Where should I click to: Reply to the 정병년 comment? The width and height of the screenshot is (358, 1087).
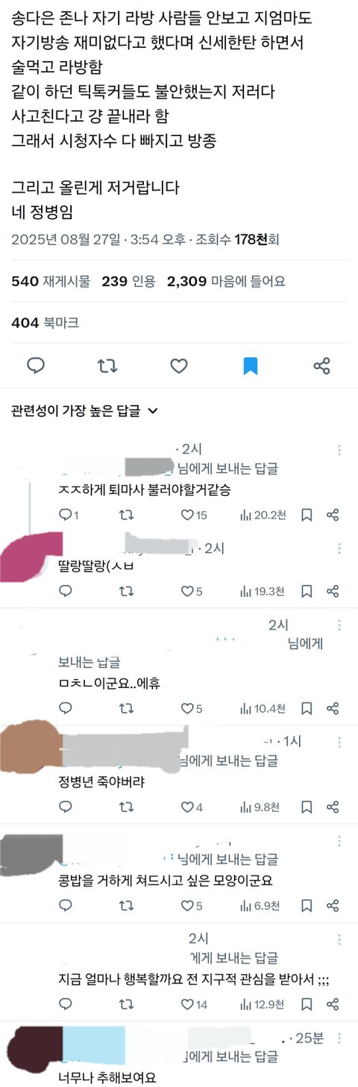(x=65, y=806)
